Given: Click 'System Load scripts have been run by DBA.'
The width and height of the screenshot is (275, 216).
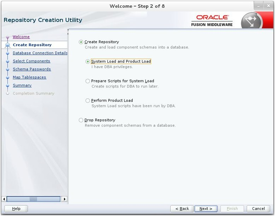Looking at the screenshot, I should (x=133, y=106).
